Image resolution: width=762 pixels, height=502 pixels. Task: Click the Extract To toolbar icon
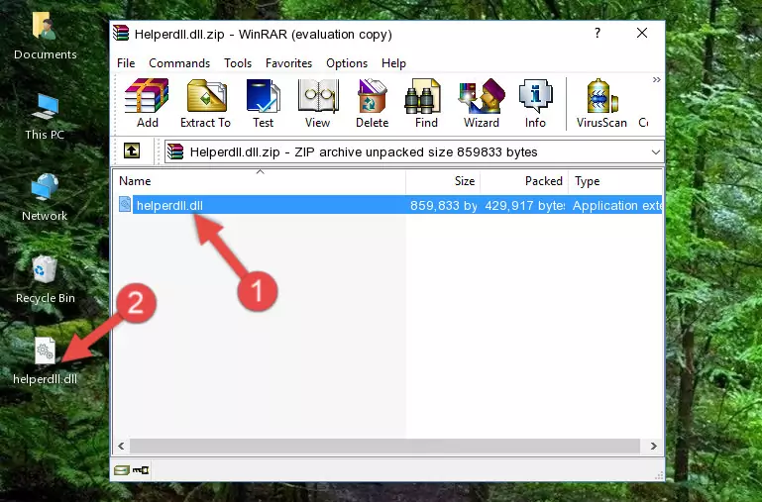(x=205, y=103)
